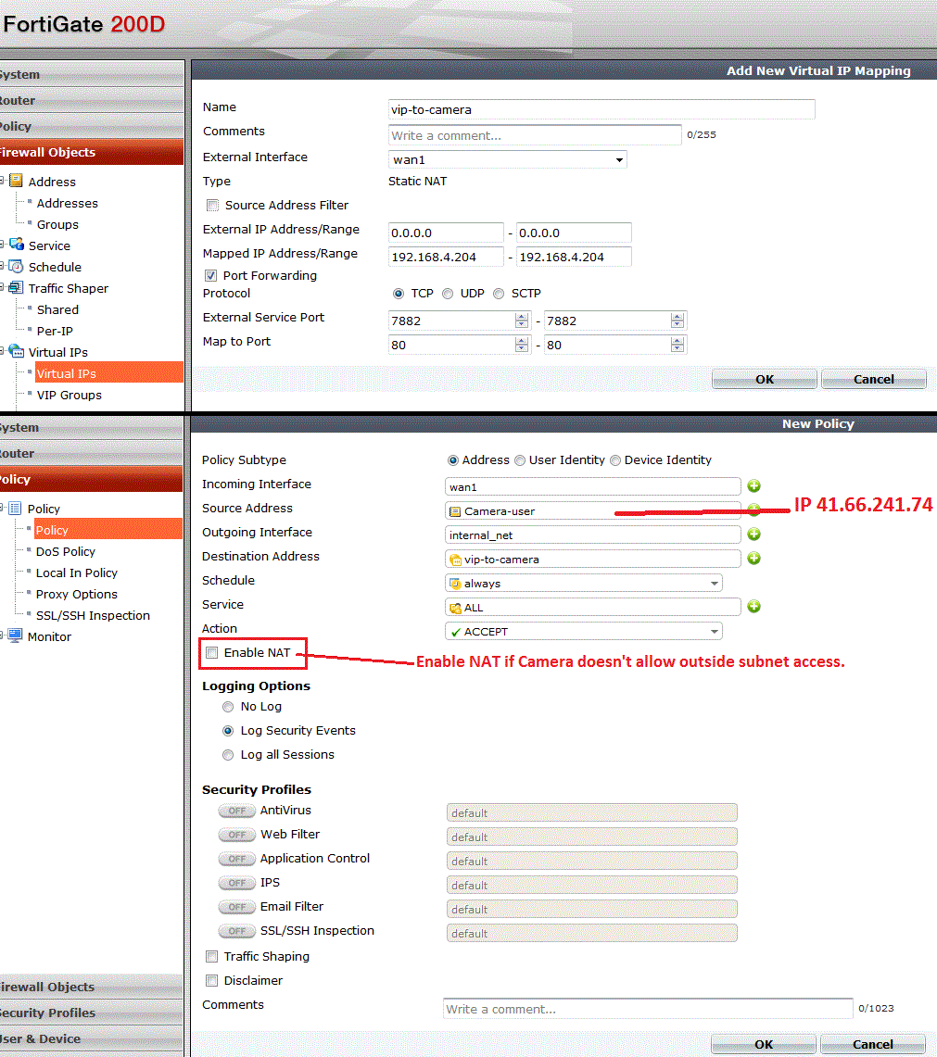
Task: Select UDP protocol radio button
Action: tap(448, 294)
